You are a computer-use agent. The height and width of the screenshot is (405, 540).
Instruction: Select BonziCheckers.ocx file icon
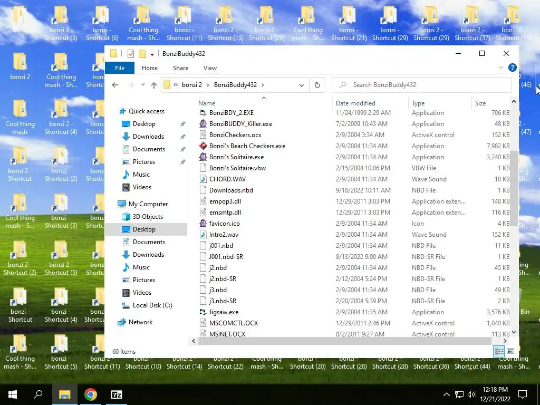point(203,134)
